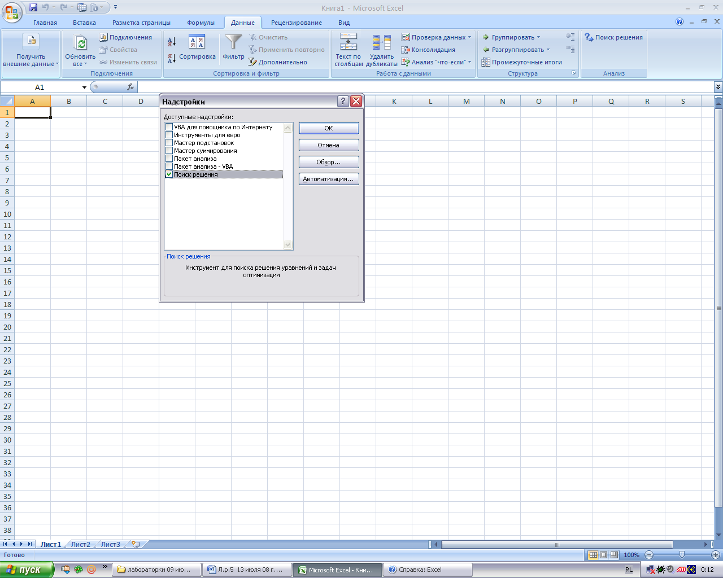The image size is (723, 578).
Task: Check VBA для помощника по Интернету
Action: coord(169,127)
